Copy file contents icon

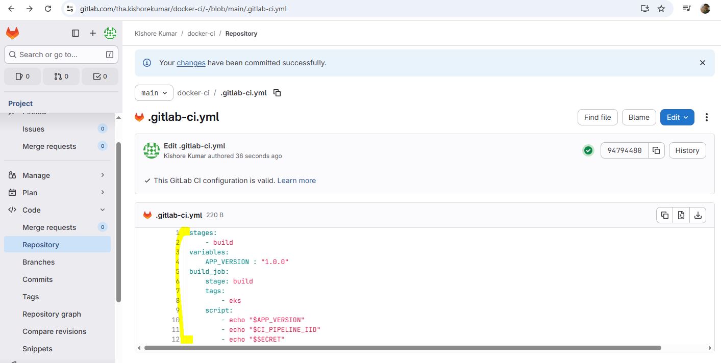(664, 215)
